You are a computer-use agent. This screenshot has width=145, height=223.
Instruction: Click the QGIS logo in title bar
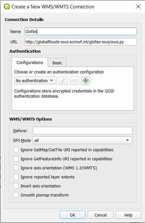pos(6,7)
